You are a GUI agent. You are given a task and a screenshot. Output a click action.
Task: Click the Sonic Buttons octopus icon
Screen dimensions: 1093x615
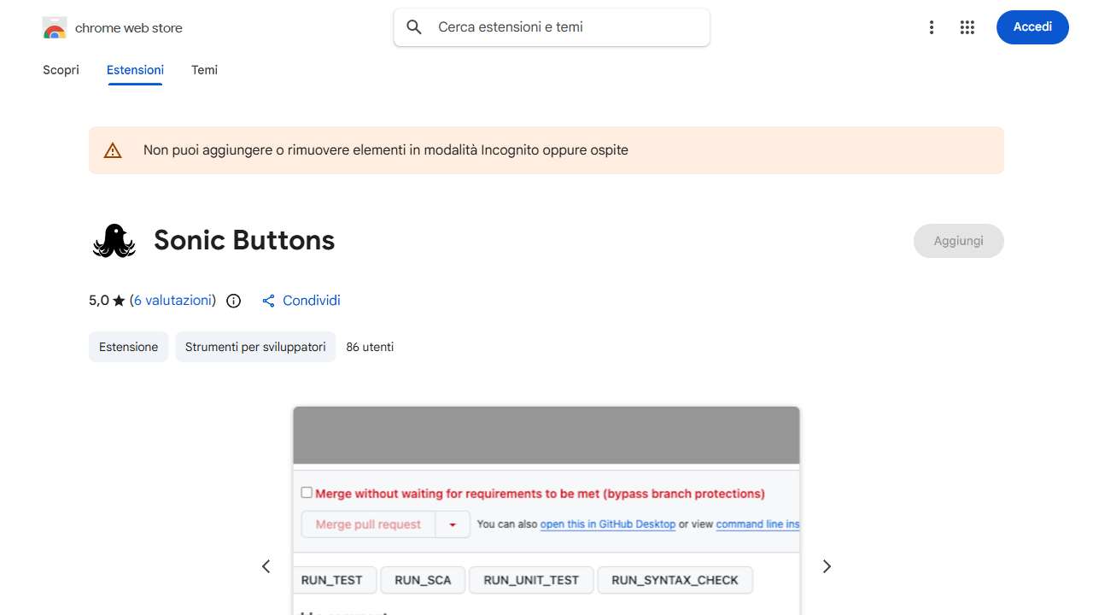coord(114,240)
